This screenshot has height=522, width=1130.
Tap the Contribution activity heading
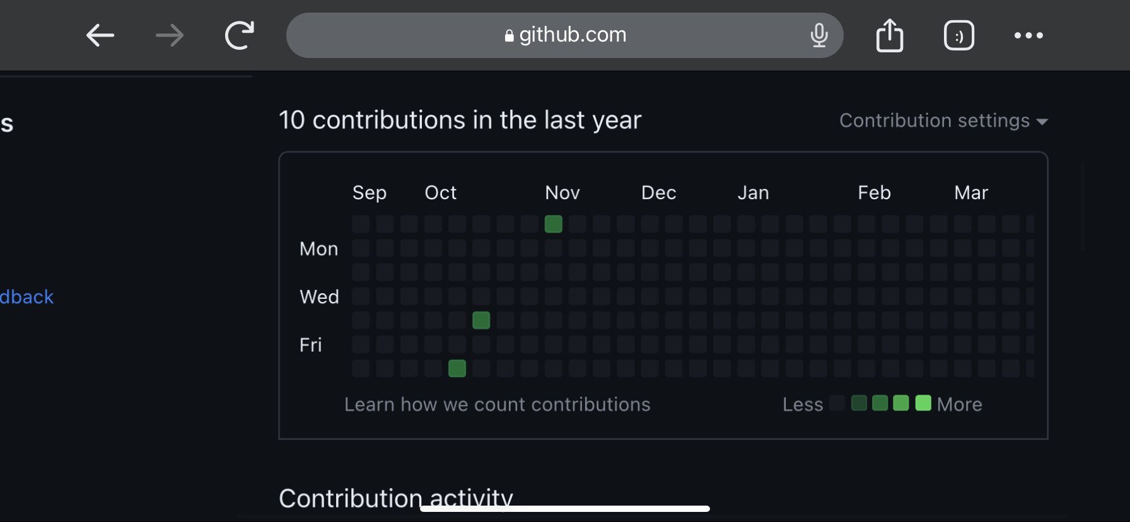[x=395, y=498]
